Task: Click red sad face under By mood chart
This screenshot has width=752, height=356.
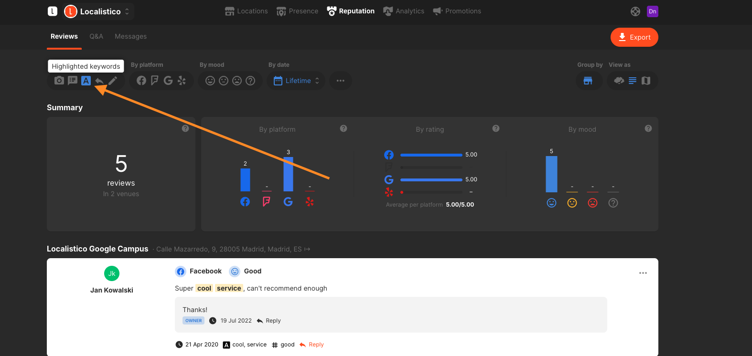Action: coord(593,203)
